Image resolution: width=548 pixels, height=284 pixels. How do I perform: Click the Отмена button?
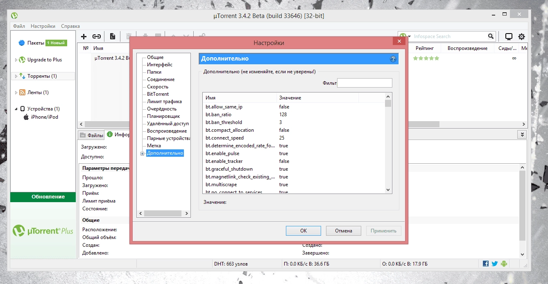point(344,231)
